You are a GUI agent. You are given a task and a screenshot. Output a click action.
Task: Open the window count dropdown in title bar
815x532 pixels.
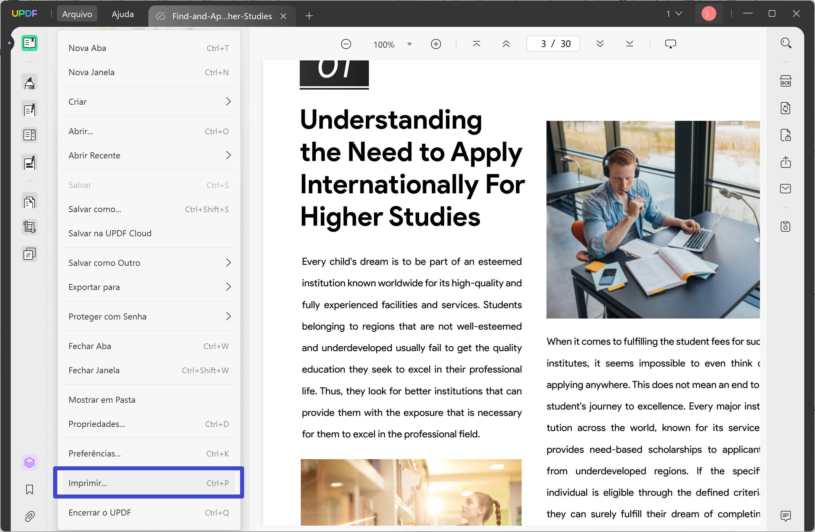[x=674, y=14]
